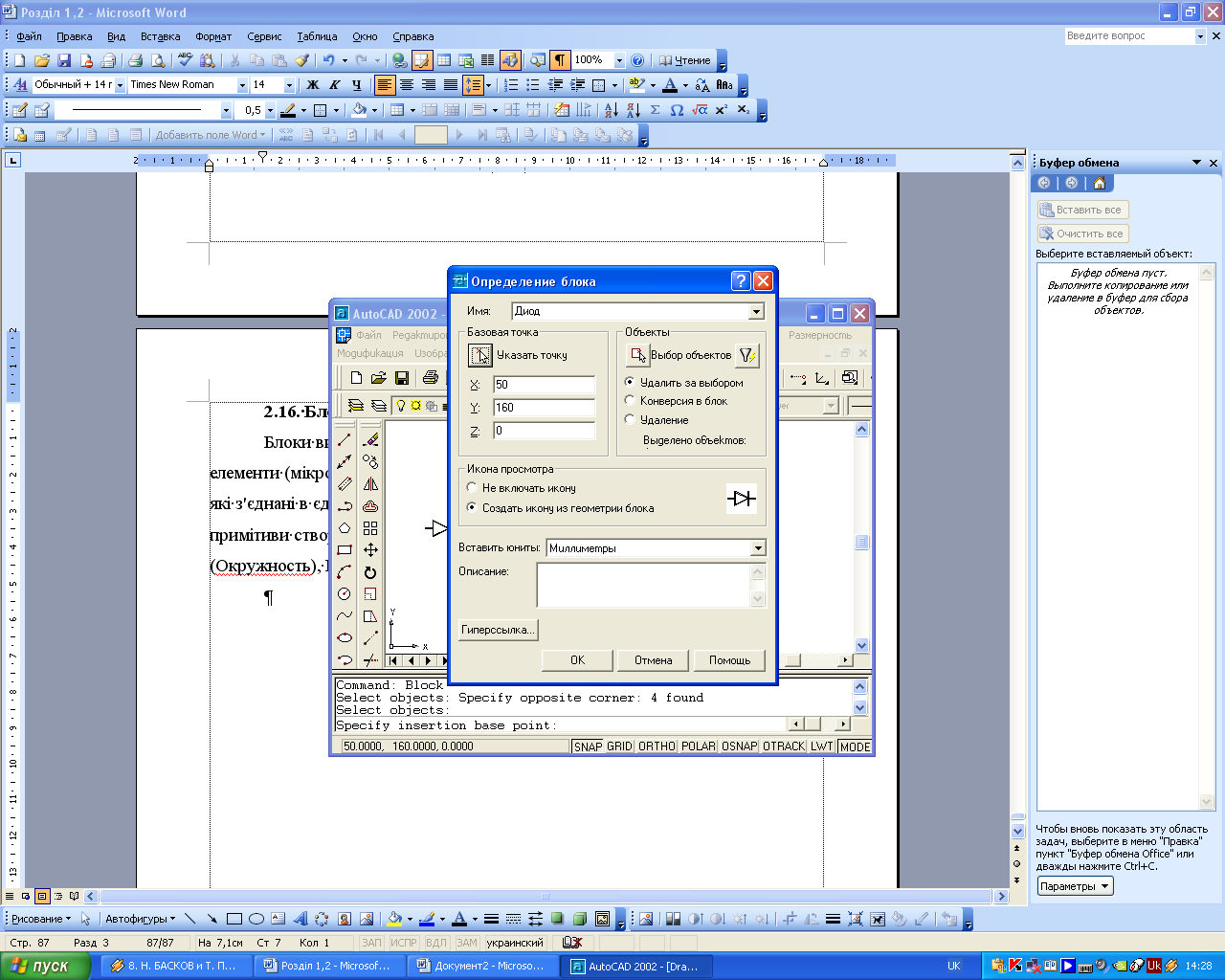Image resolution: width=1225 pixels, height=980 pixels.
Task: Click the Word Save toolbar icon
Action: coord(64,60)
